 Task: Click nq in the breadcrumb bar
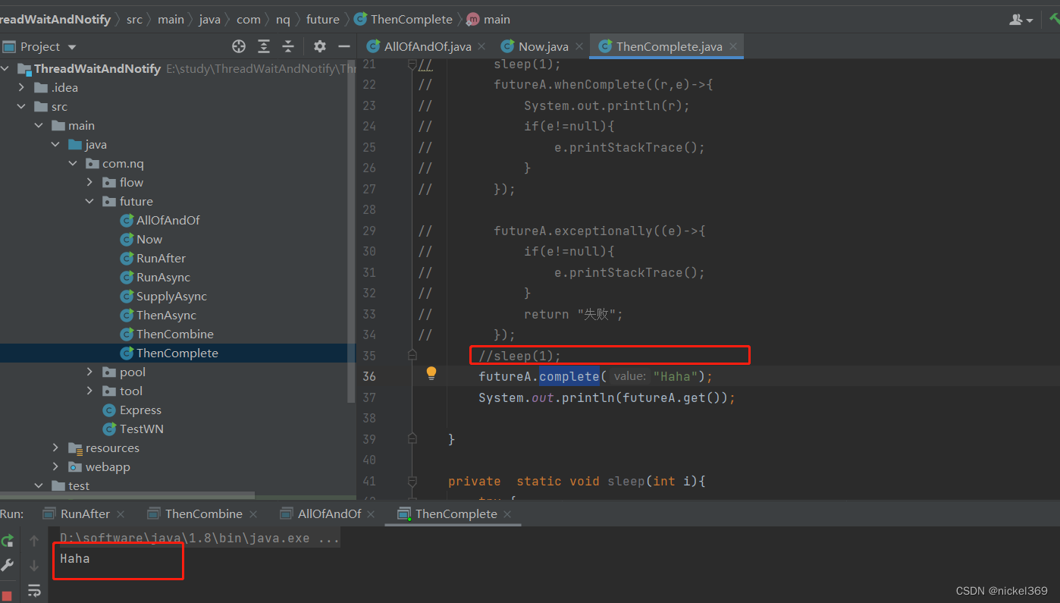(x=283, y=20)
